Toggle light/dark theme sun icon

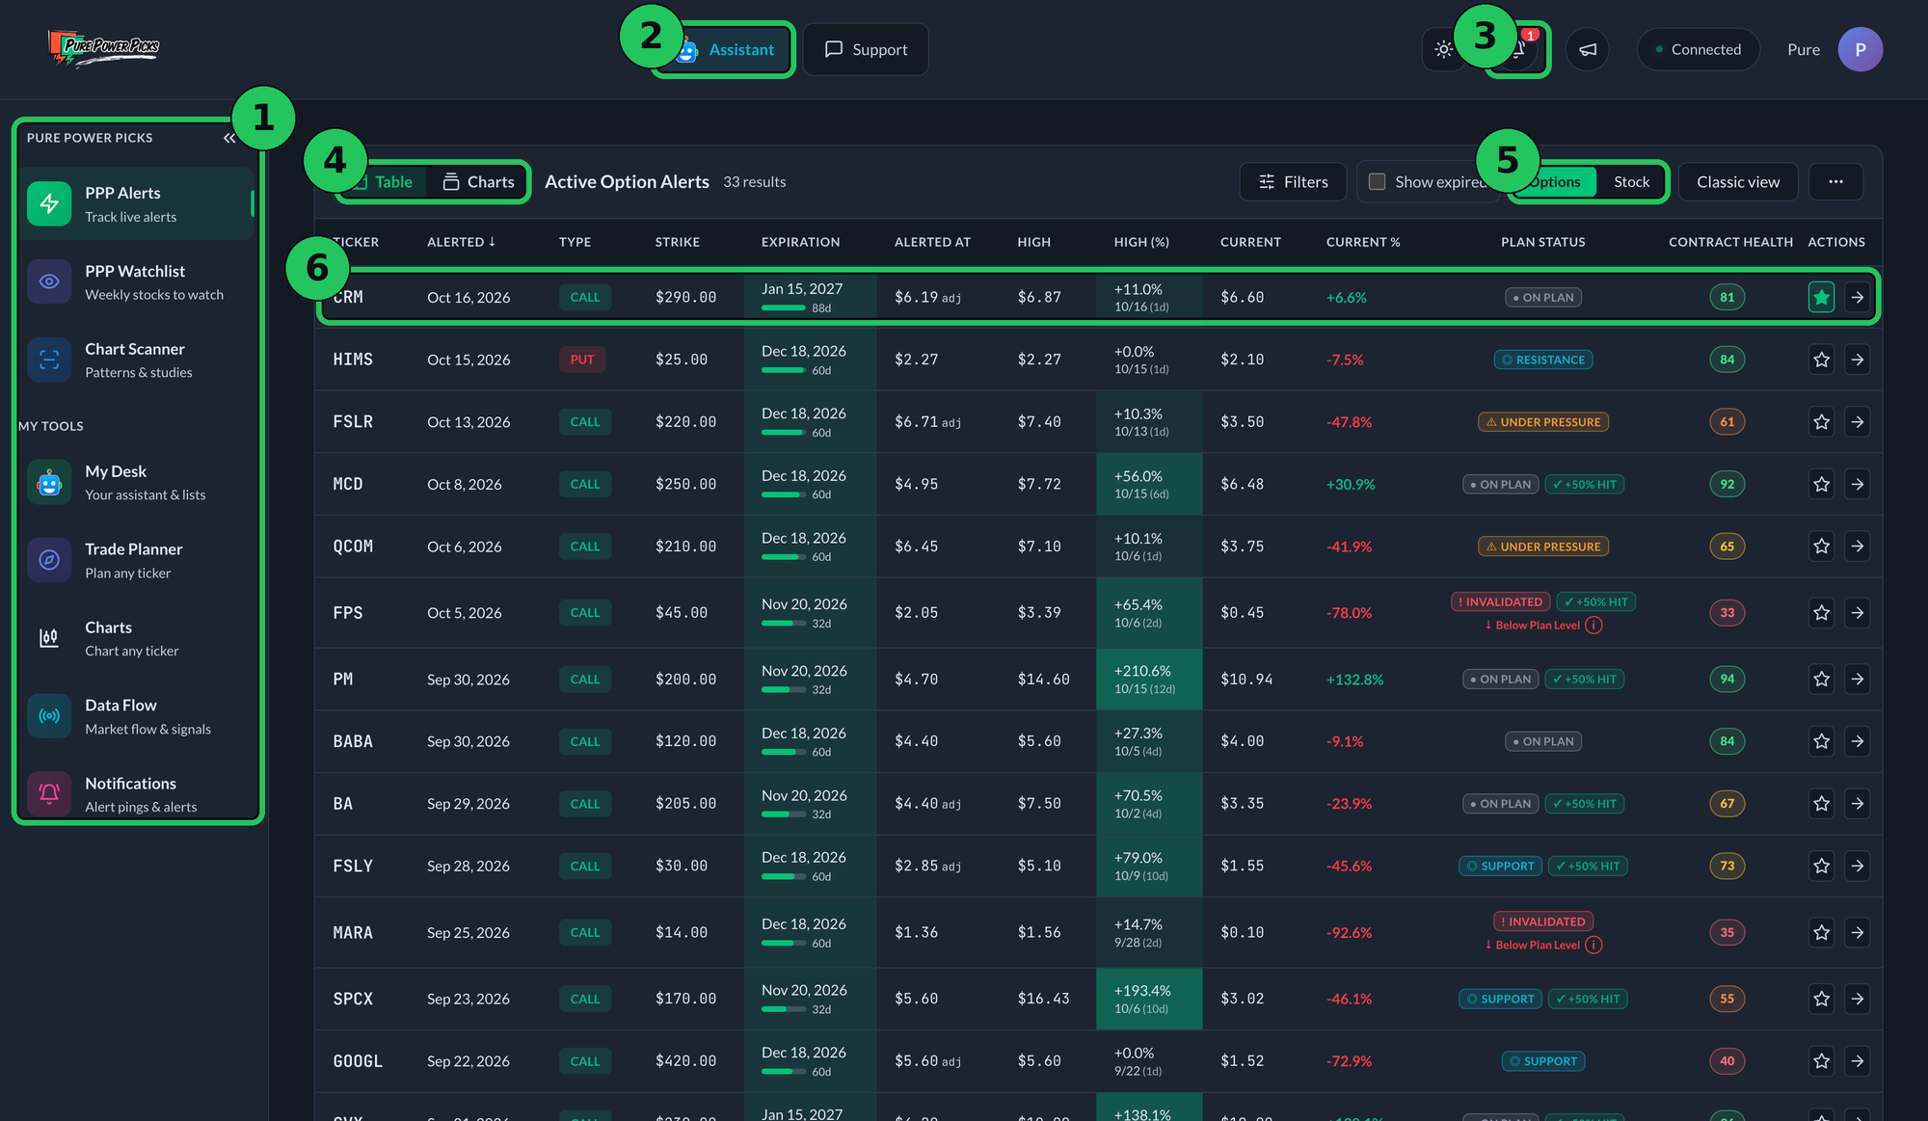click(1443, 49)
